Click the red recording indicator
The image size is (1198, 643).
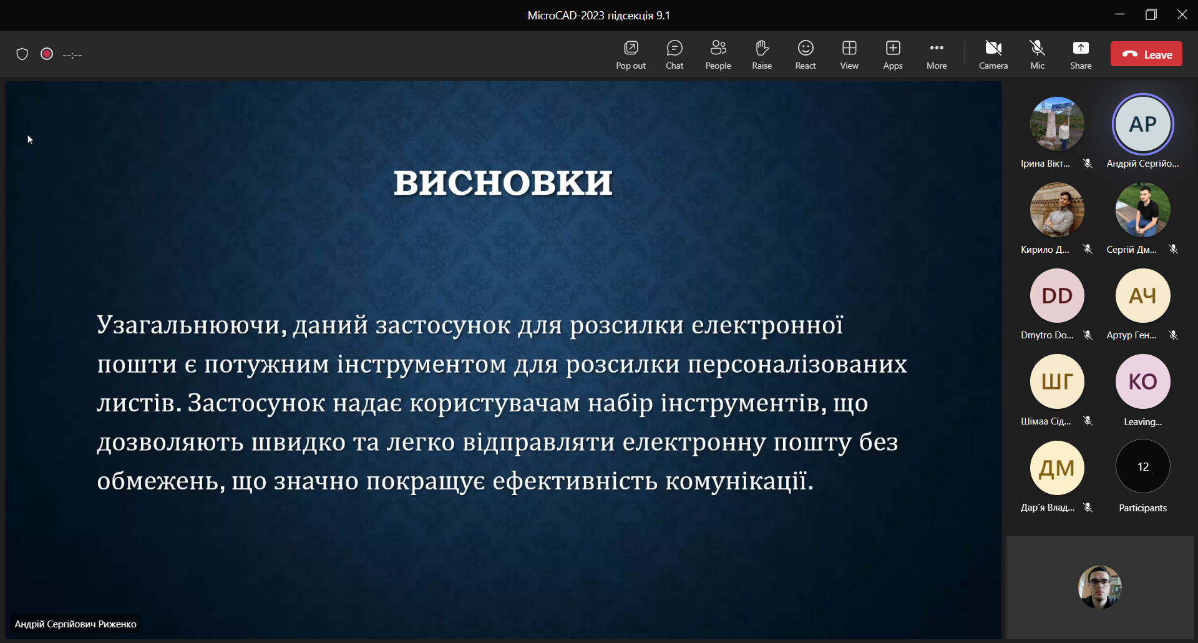tap(47, 54)
